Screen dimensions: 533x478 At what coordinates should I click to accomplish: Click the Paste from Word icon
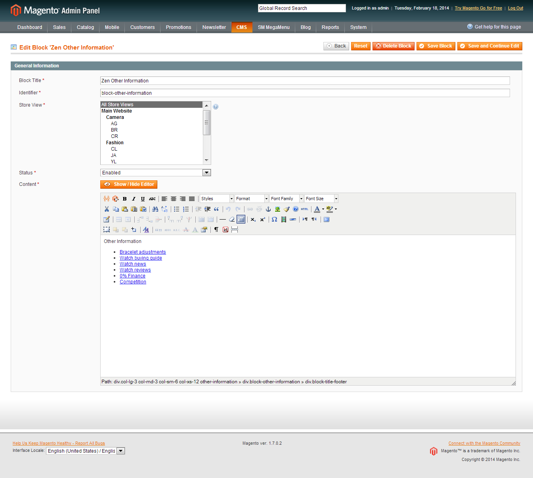point(143,209)
